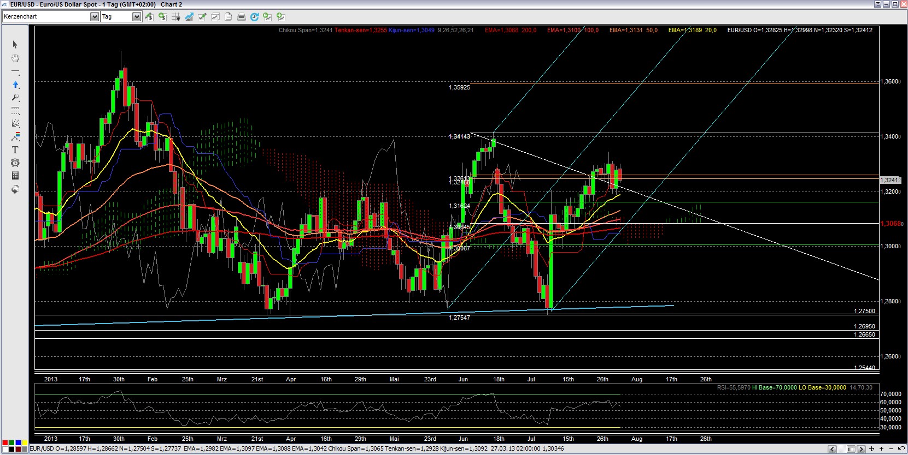Click the 1,3241 current price label
Viewport: 908px width, 455px height.
pos(889,180)
